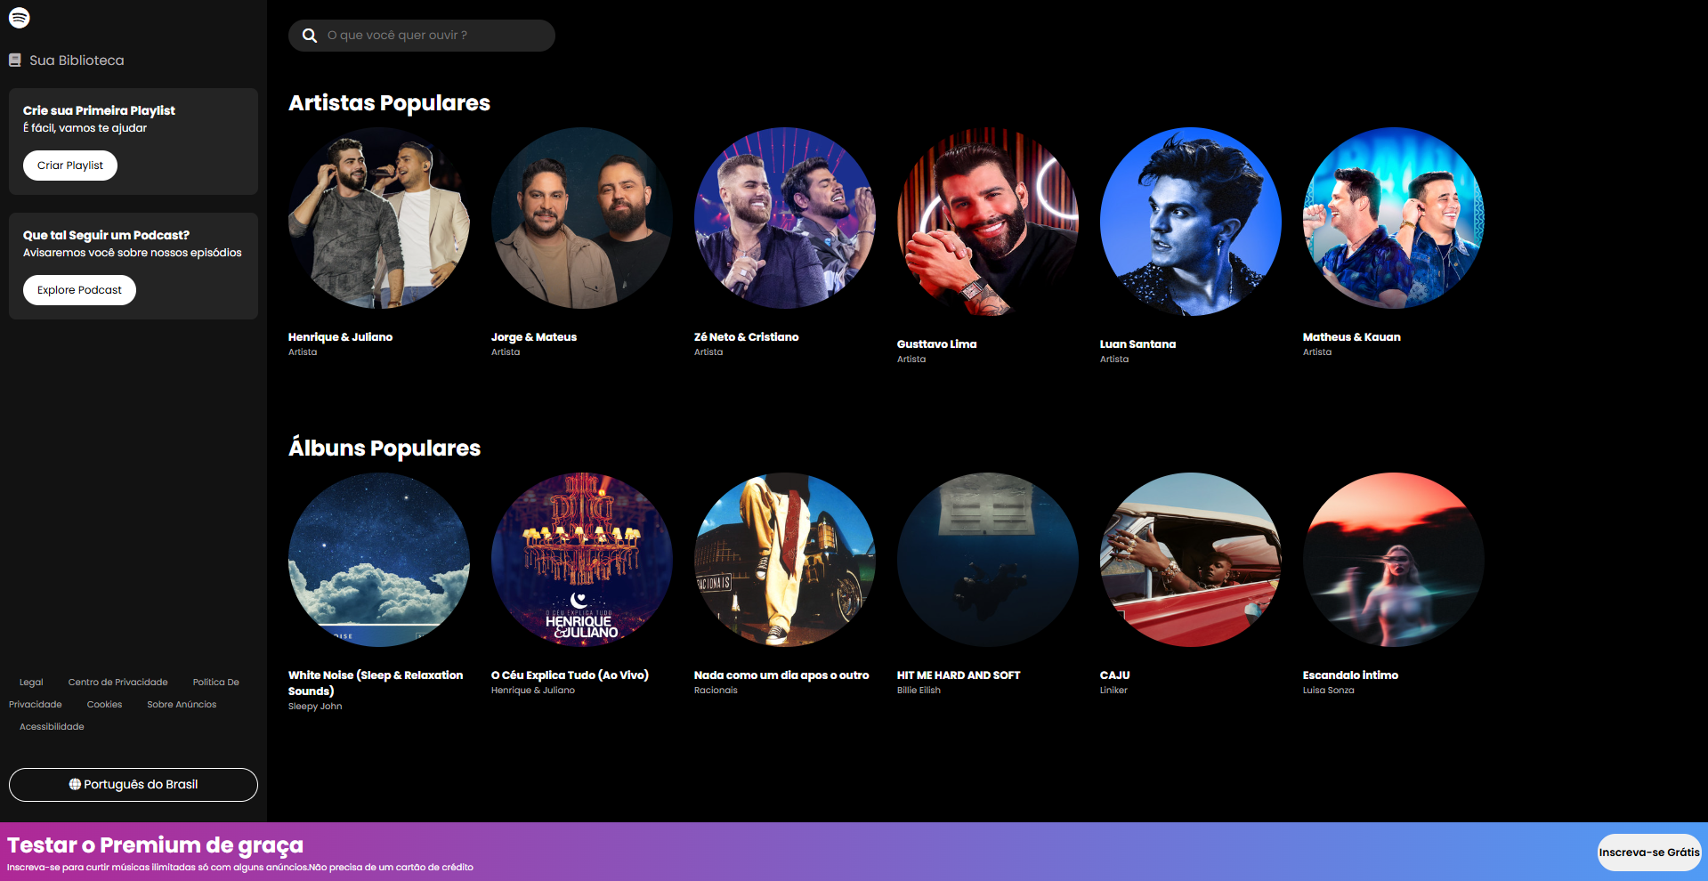This screenshot has width=1708, height=881.
Task: Open the Sobre Anúncios link
Action: [x=182, y=705]
